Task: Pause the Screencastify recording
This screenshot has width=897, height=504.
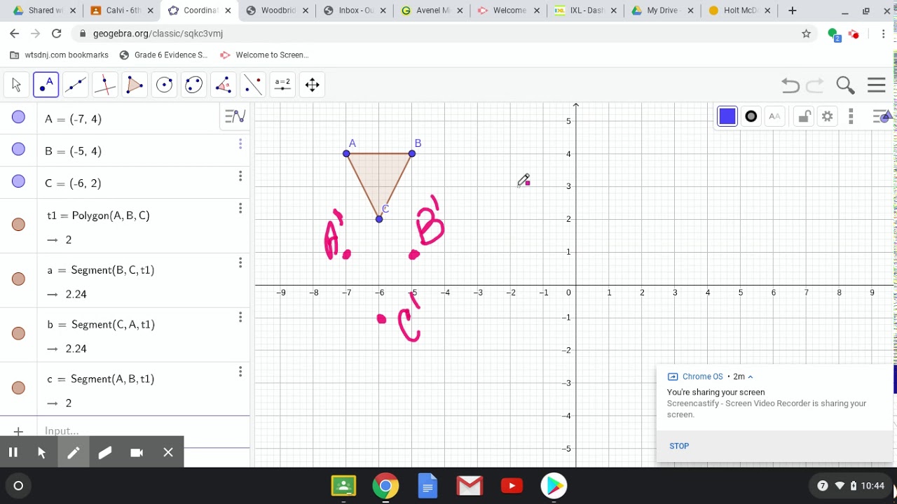Action: point(13,452)
